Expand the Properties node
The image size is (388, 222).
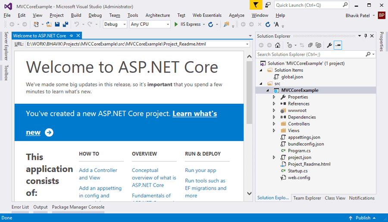pos(274,97)
